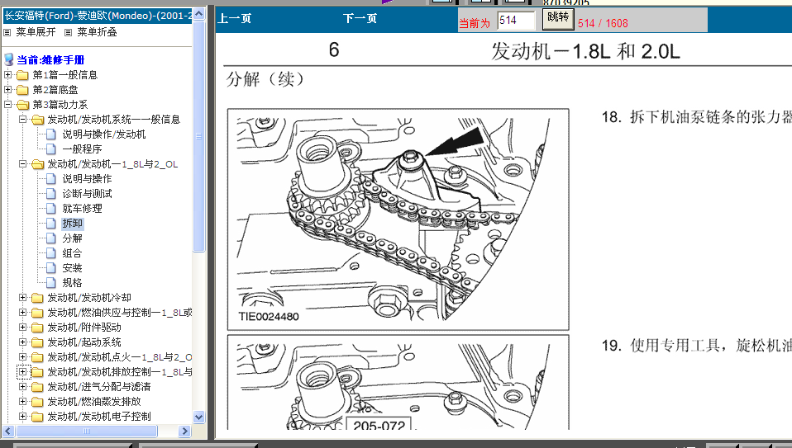
Task: Click the 菜单折叠 list icon
Action: [68, 33]
